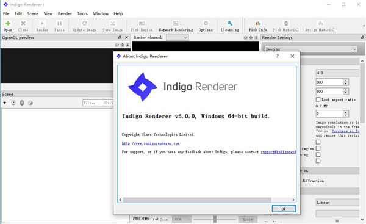Image resolution: width=366 pixels, height=224 pixels.
Task: Click the zoom slider handle
Action: point(215,219)
